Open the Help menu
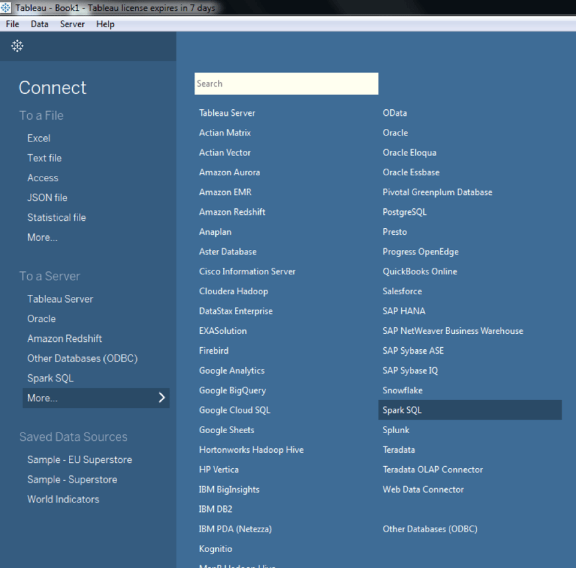This screenshot has width=576, height=568. click(105, 24)
